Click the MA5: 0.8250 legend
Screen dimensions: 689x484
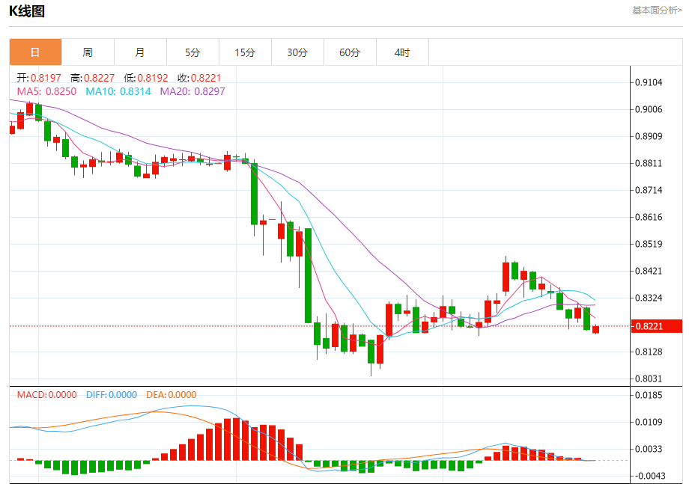pos(46,91)
